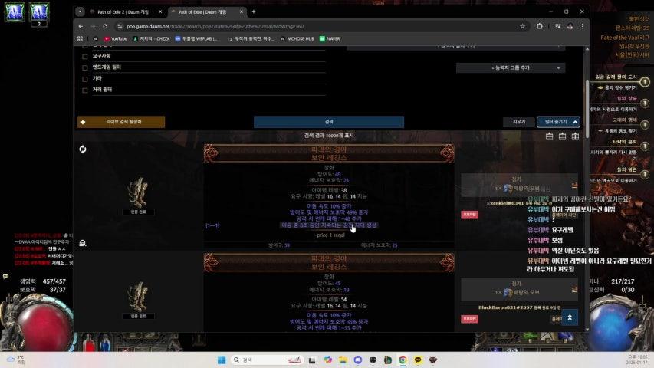Image resolution: width=654 pixels, height=368 pixels.
Task: Open KakaoTalk from the taskbar
Action: coord(418,360)
